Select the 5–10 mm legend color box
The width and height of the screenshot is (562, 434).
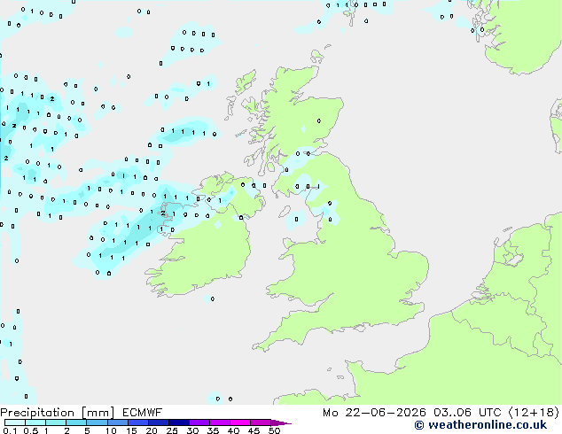coord(97,422)
